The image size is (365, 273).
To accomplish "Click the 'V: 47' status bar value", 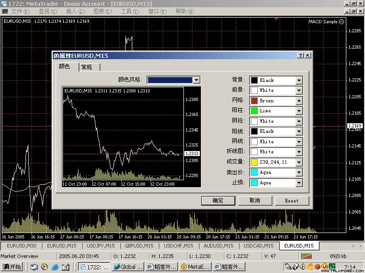I will click(x=270, y=256).
